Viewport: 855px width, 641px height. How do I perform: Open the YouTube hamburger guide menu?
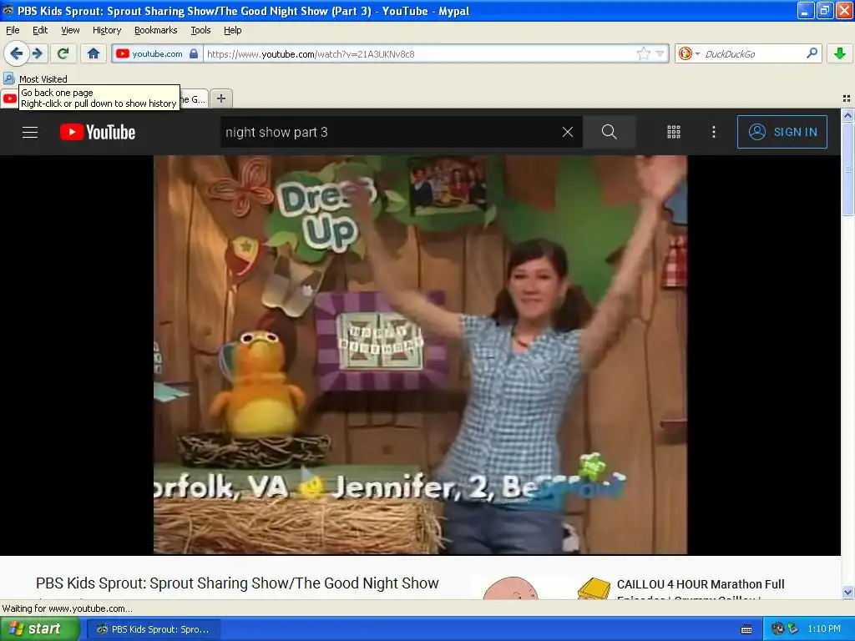pos(30,132)
